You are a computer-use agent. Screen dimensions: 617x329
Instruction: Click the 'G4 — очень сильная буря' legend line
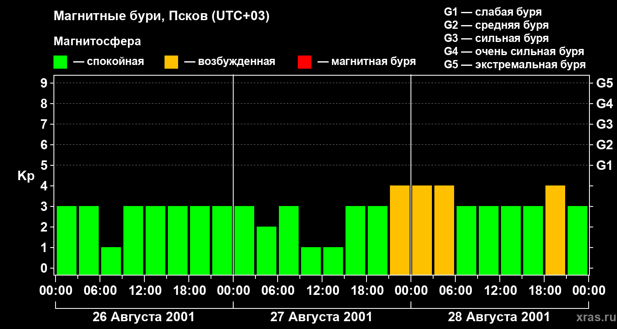(x=514, y=51)
